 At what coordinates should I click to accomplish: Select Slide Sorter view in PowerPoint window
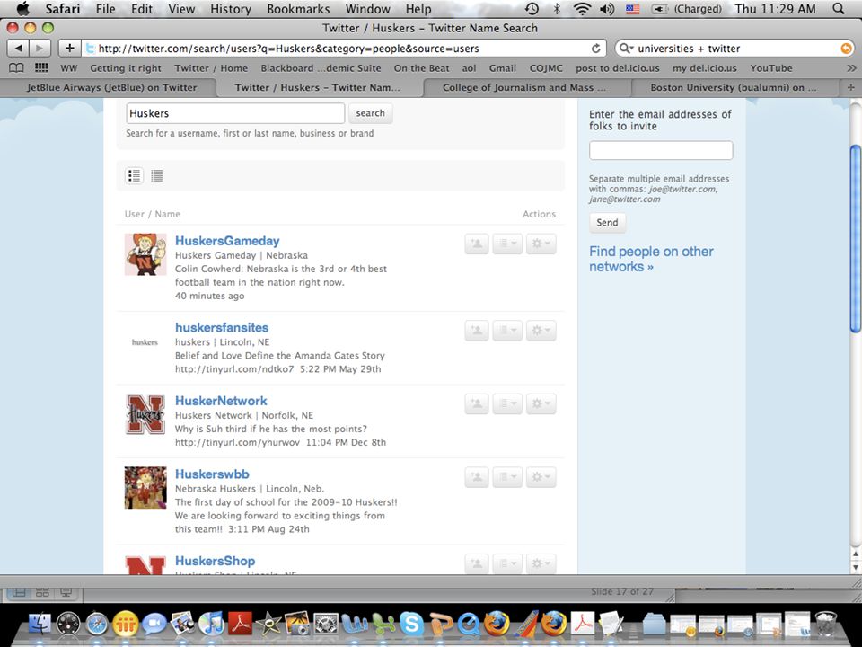tap(42, 592)
